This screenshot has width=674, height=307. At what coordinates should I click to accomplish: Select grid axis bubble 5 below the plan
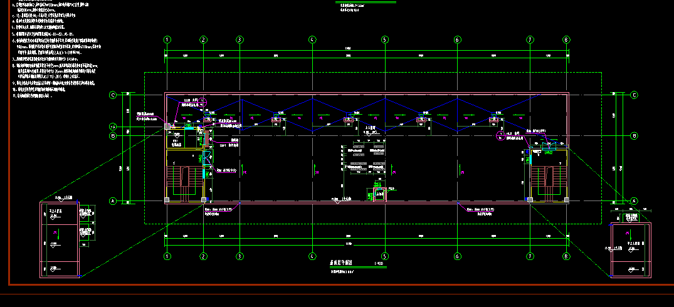(x=385, y=256)
